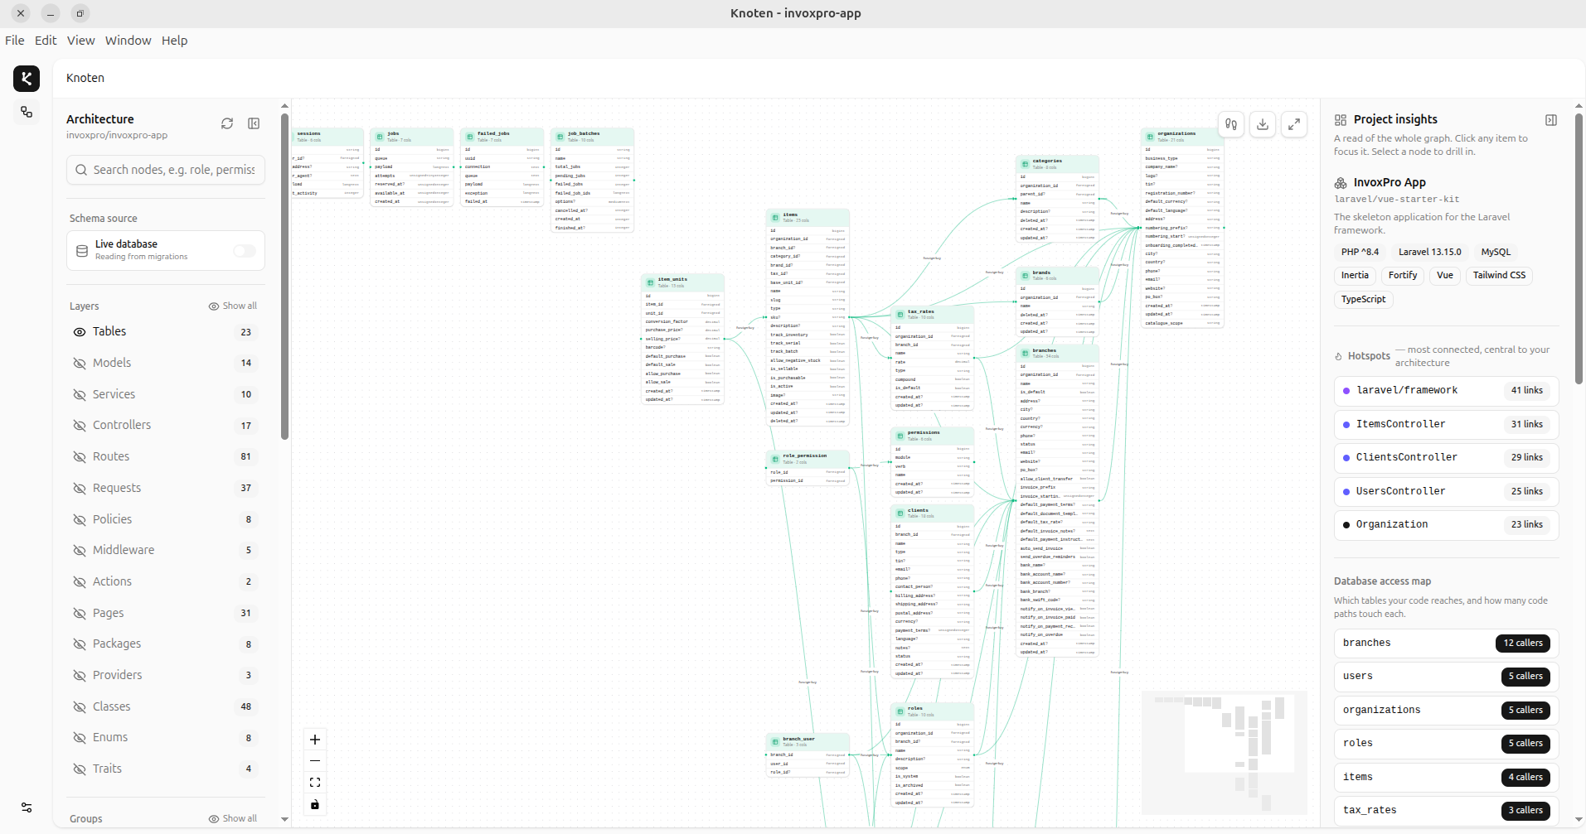
Task: Show the Requests layer
Action: tap(80, 489)
